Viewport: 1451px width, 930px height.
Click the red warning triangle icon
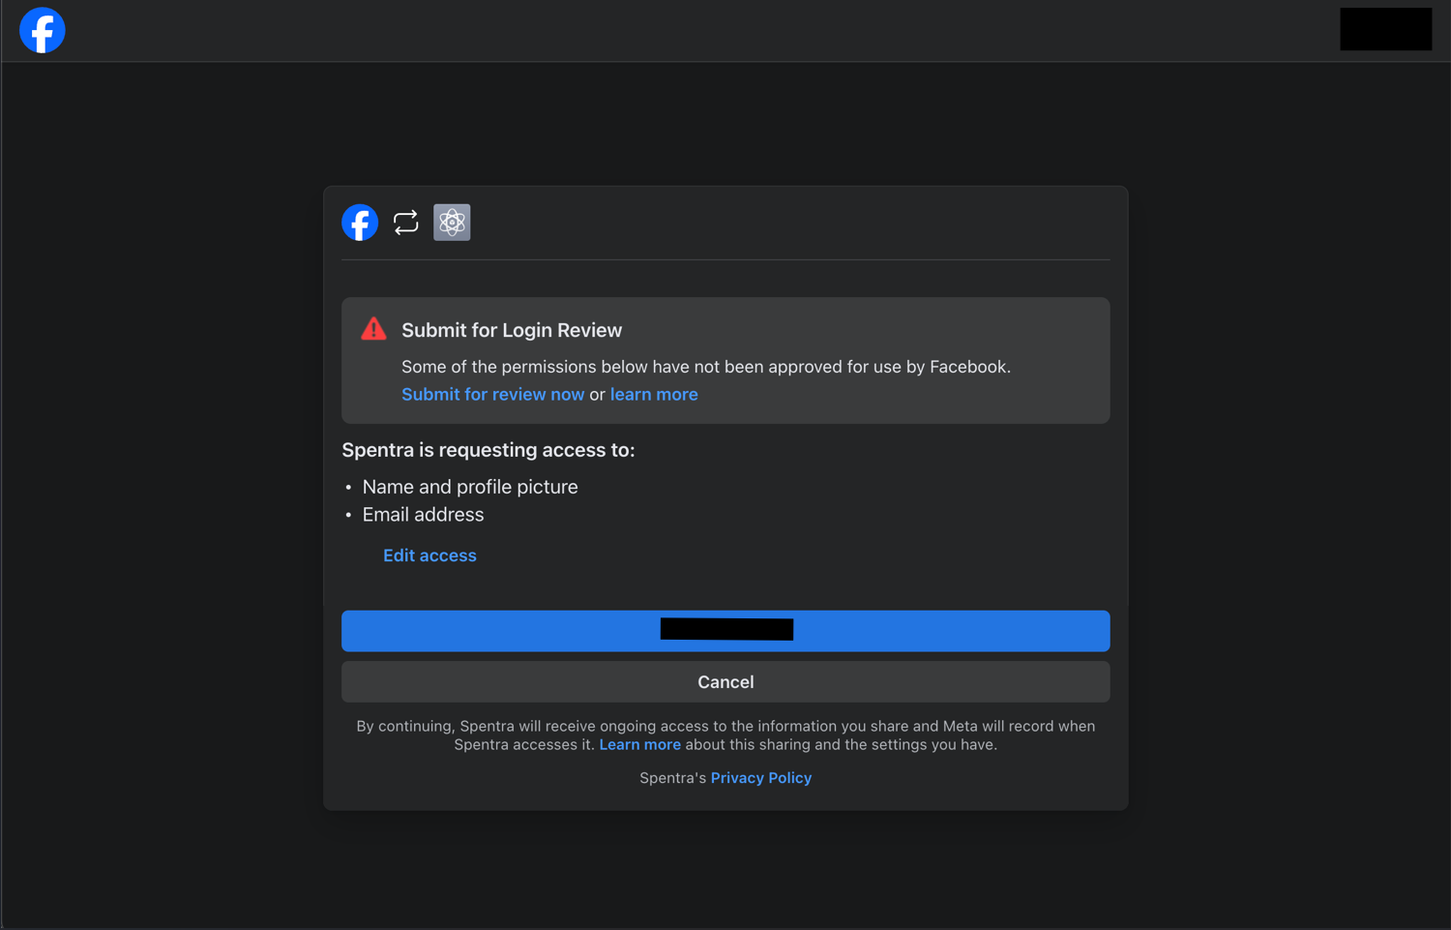(373, 328)
